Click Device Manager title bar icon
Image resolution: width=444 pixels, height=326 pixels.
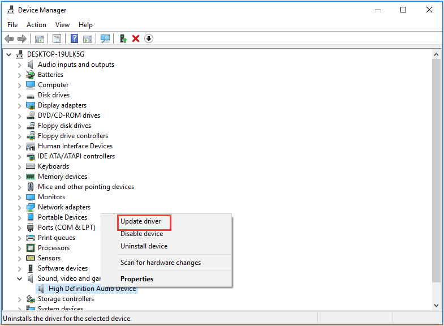[11, 10]
